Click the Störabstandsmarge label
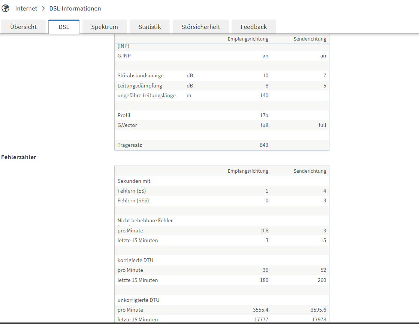This screenshot has height=324, width=419. [x=141, y=75]
